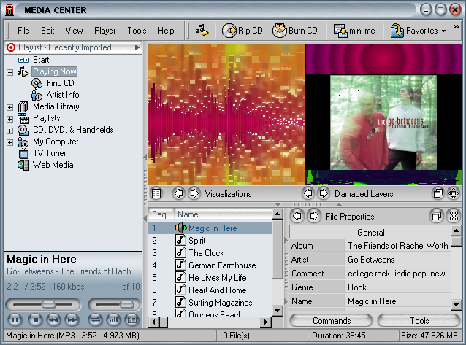The height and width of the screenshot is (345, 466).
Task: Click the Tools button in File Properties
Action: (x=419, y=321)
